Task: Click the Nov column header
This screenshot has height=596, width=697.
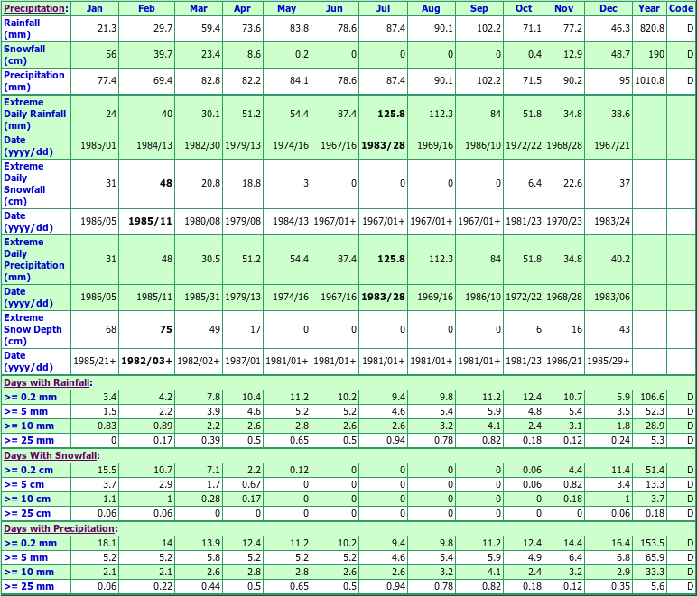Action: (x=563, y=8)
